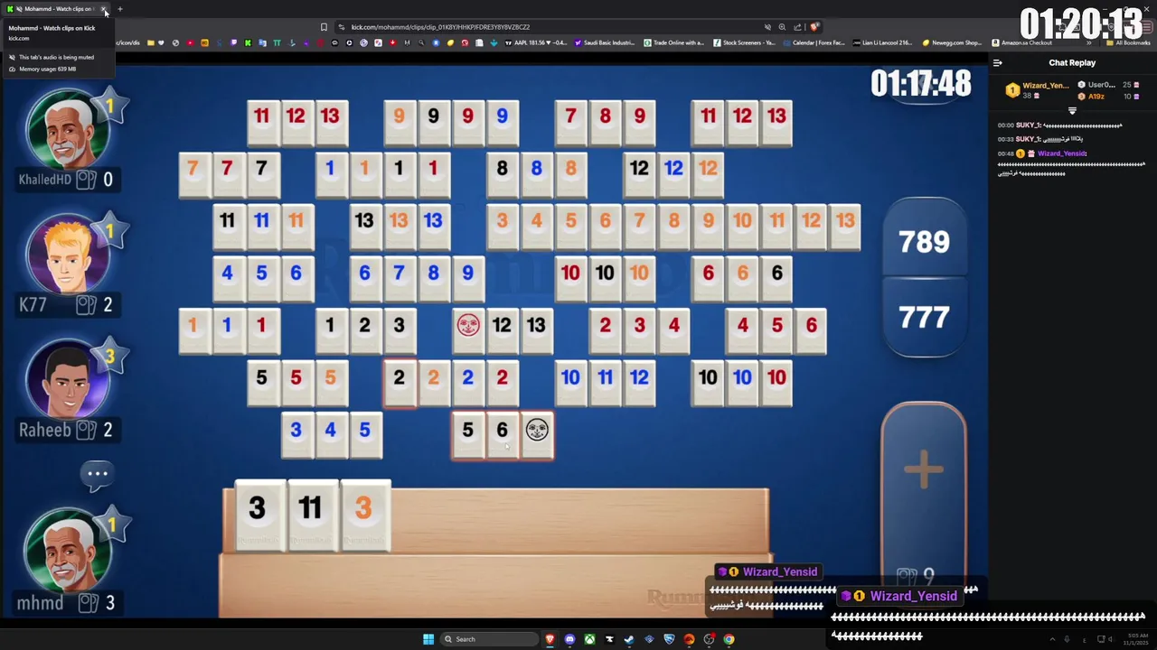
Task: Click tile count icon beside mhmd
Action: 89,602
